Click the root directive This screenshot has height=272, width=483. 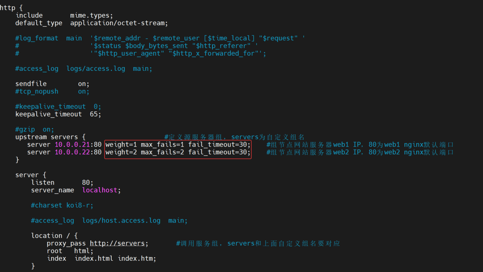point(54,251)
